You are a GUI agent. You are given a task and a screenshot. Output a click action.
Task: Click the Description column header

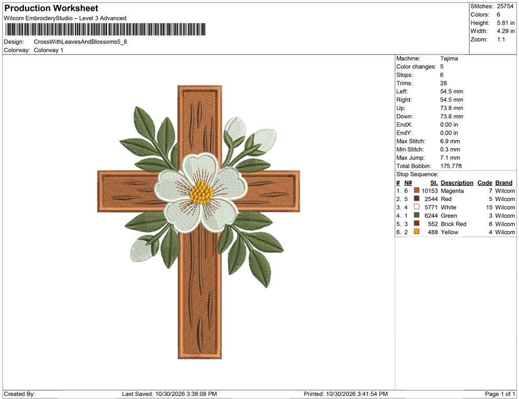457,182
